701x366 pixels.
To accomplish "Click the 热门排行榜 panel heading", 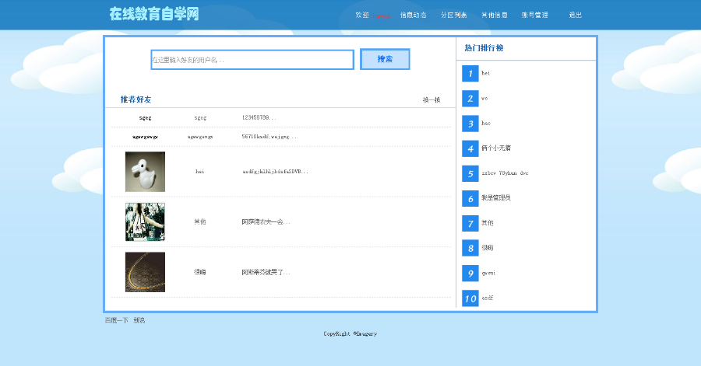I will coord(484,48).
